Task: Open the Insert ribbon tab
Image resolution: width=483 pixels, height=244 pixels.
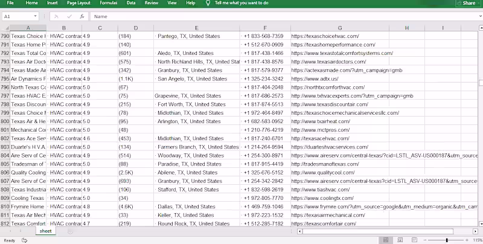Action: 53,3
